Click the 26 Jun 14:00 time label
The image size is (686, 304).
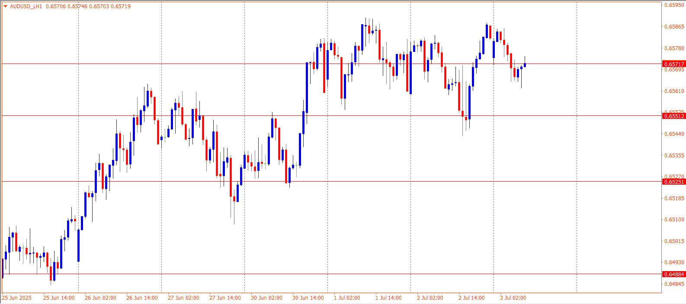pyautogui.click(x=142, y=298)
